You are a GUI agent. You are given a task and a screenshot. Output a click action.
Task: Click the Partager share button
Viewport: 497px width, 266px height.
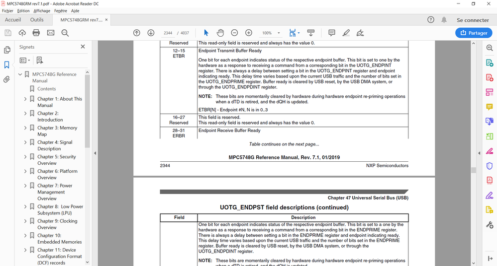(474, 33)
